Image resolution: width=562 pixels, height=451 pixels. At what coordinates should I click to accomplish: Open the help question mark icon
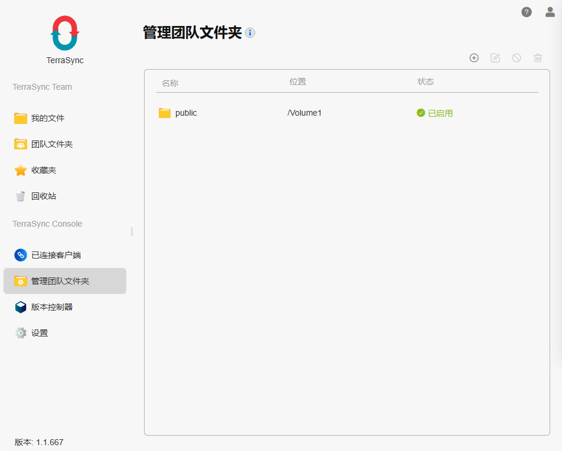[526, 12]
